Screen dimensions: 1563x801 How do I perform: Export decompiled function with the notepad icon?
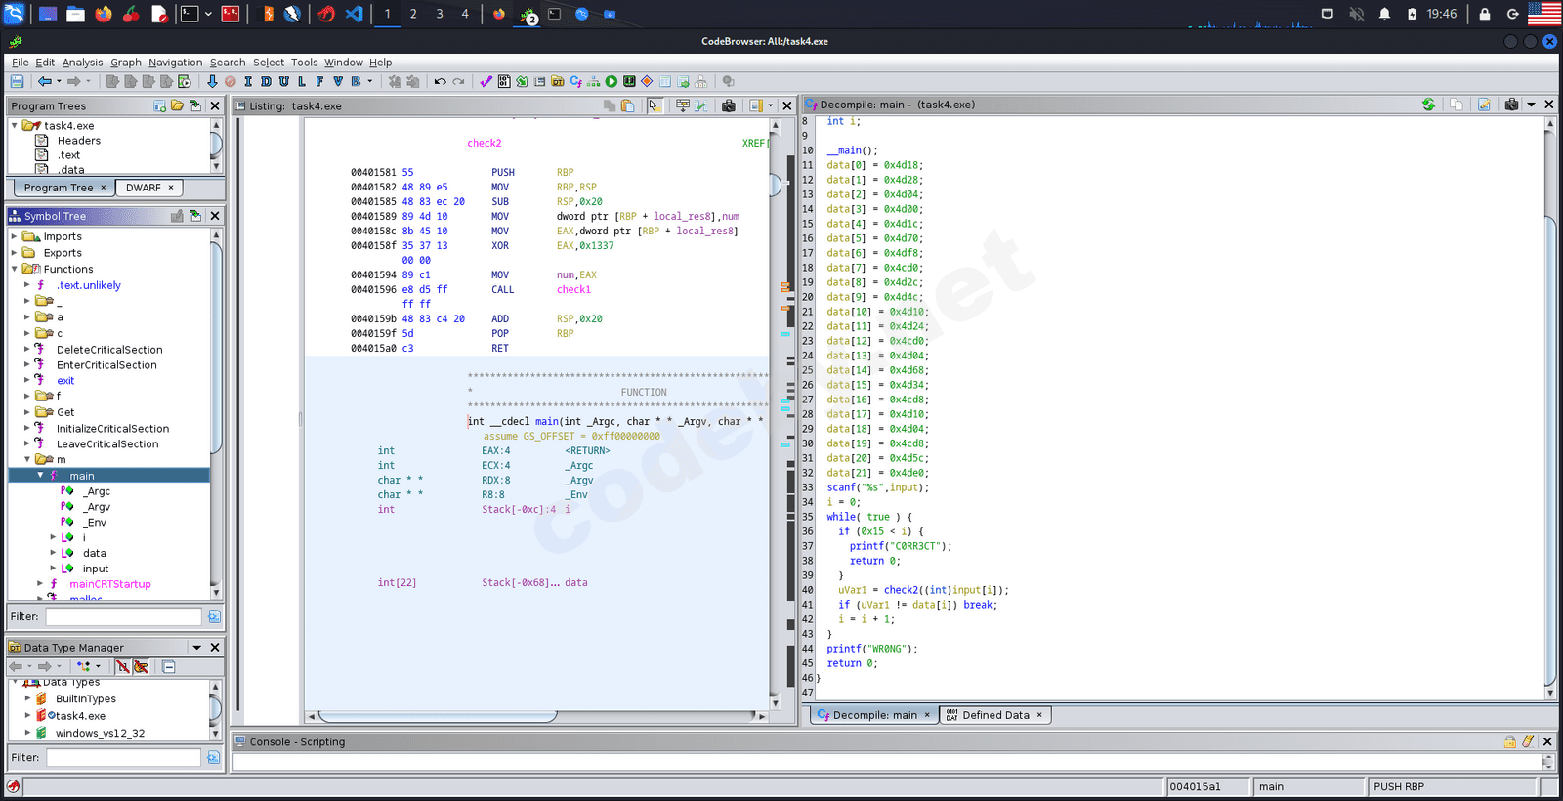(x=1484, y=105)
